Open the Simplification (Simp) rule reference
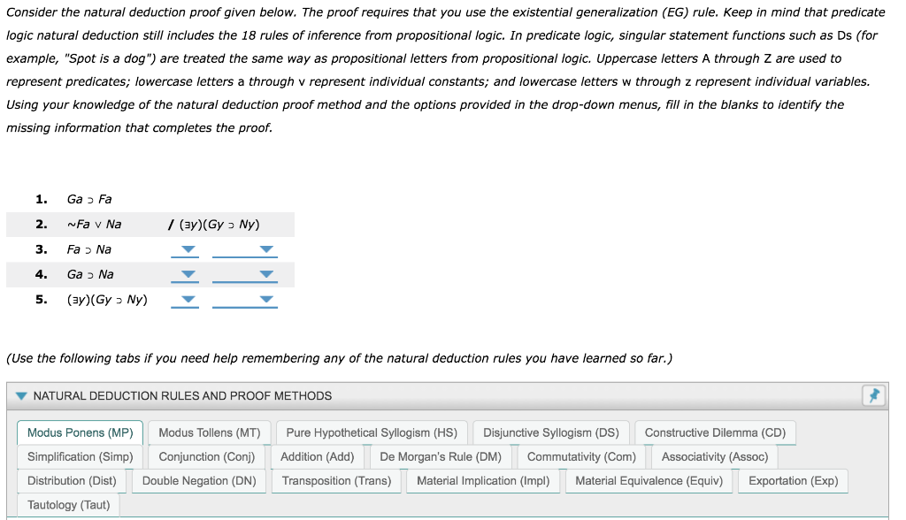 (78, 456)
